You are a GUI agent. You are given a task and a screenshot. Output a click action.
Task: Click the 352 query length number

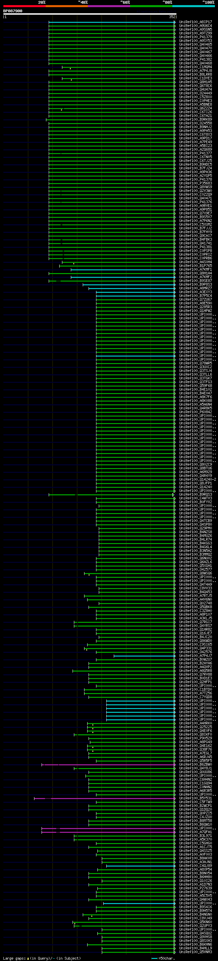pos(172,17)
